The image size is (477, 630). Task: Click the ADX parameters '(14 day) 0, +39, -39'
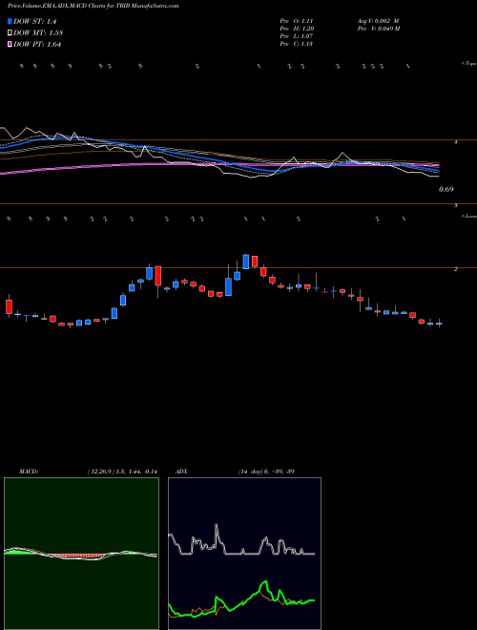tap(266, 472)
